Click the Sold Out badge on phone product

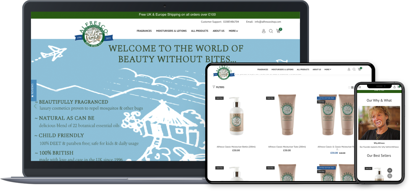pos(369,168)
